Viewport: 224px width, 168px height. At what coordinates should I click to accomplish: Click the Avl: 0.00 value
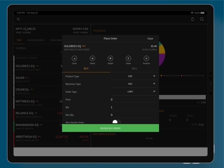click(x=201, y=102)
